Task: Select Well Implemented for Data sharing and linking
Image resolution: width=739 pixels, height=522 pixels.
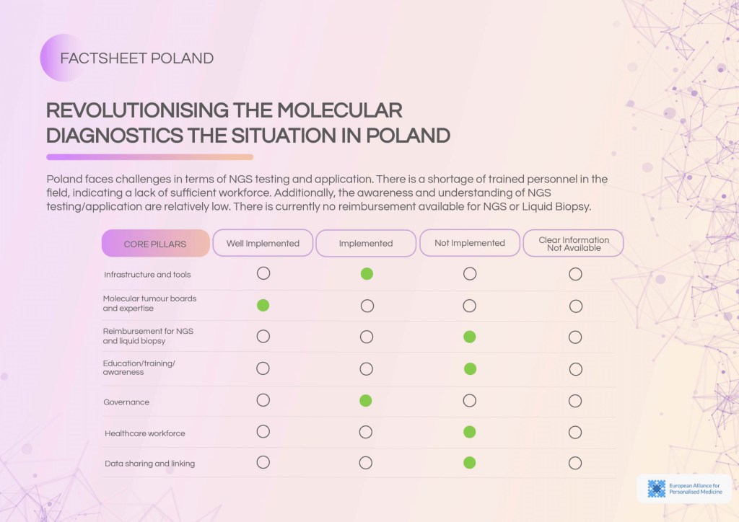Action: click(263, 462)
